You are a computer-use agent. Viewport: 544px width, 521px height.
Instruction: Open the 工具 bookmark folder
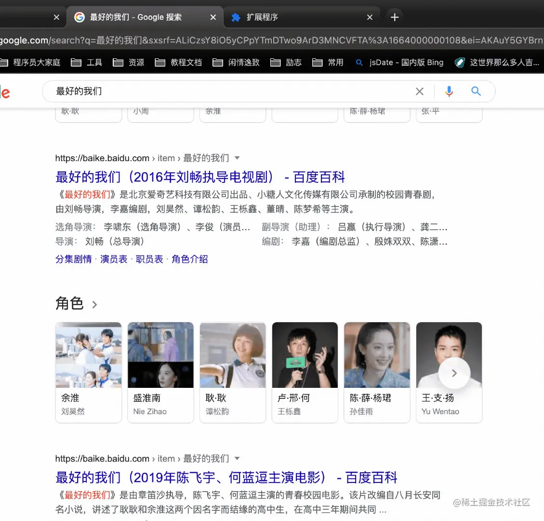[87, 63]
